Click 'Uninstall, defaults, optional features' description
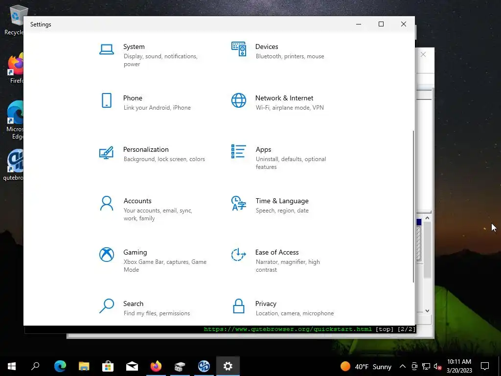Screen dimensions: 501x376 (x=291, y=163)
